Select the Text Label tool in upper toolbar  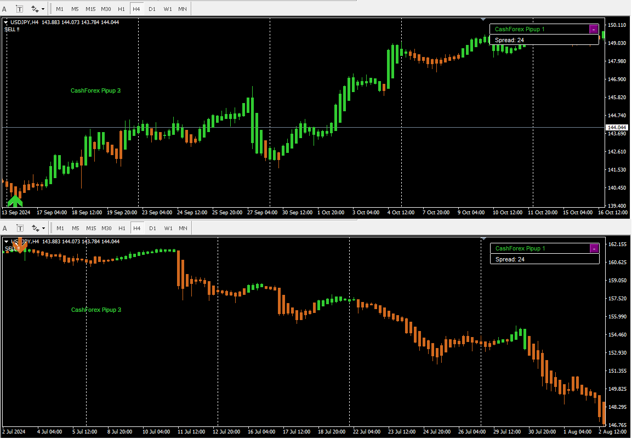coord(20,9)
